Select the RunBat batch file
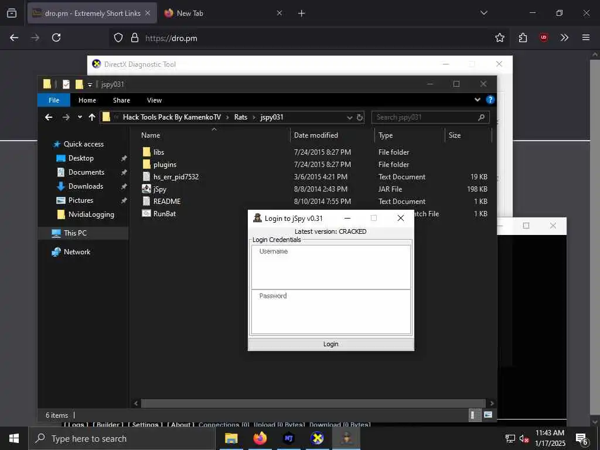This screenshot has width=600, height=450. [x=165, y=213]
